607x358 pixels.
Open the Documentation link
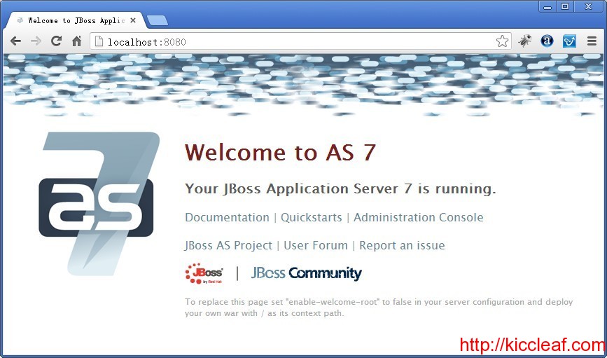227,217
